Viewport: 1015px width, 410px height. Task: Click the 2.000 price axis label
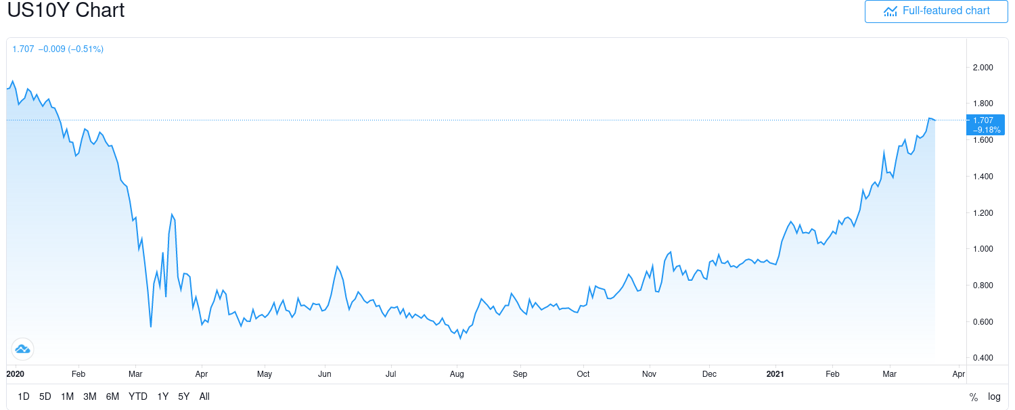click(x=983, y=67)
